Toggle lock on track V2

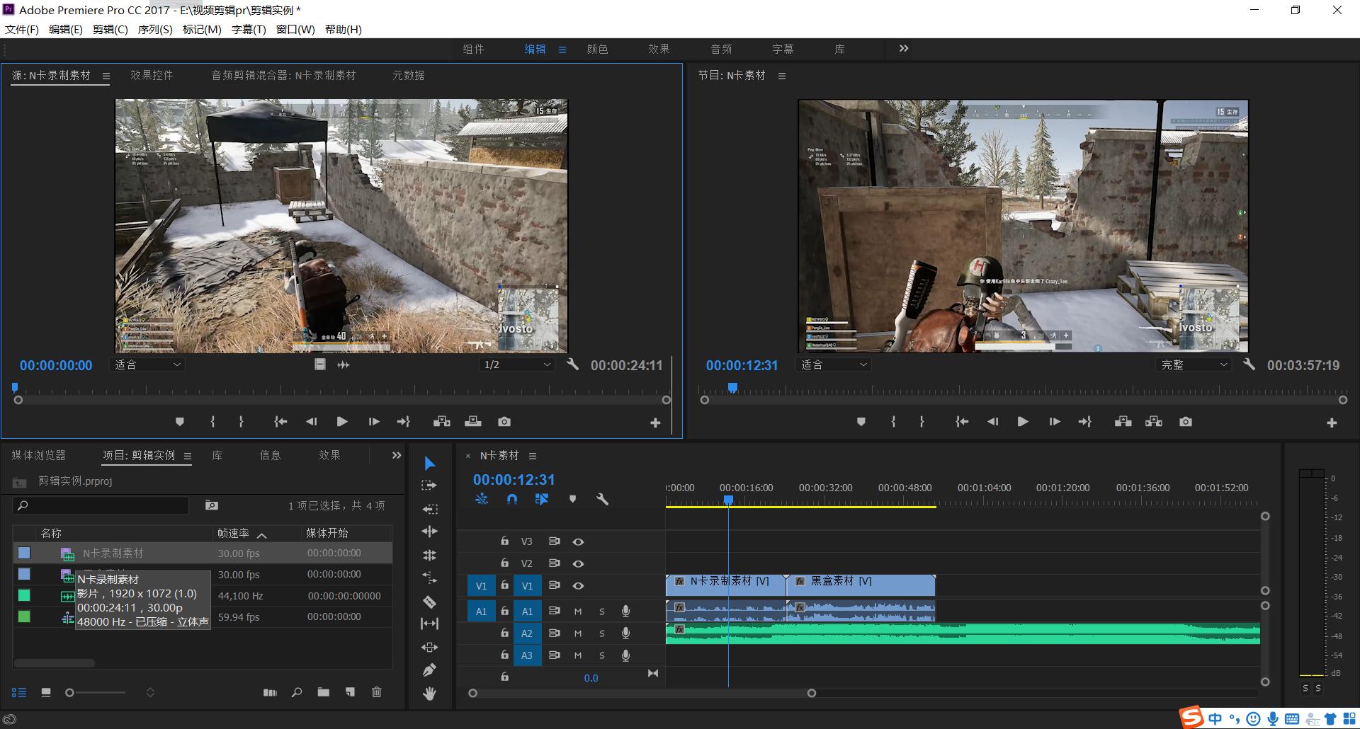pyautogui.click(x=504, y=563)
